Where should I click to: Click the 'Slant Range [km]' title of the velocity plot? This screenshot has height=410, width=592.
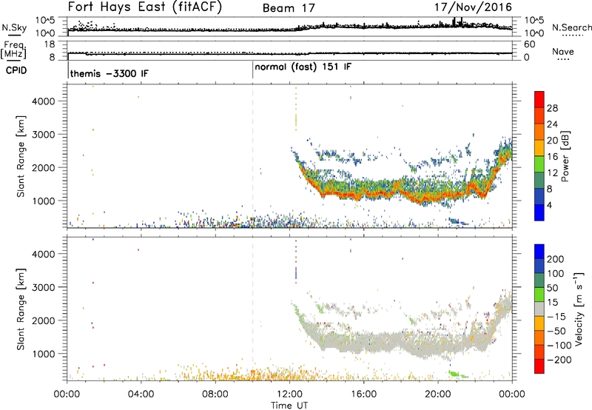[x=21, y=309]
